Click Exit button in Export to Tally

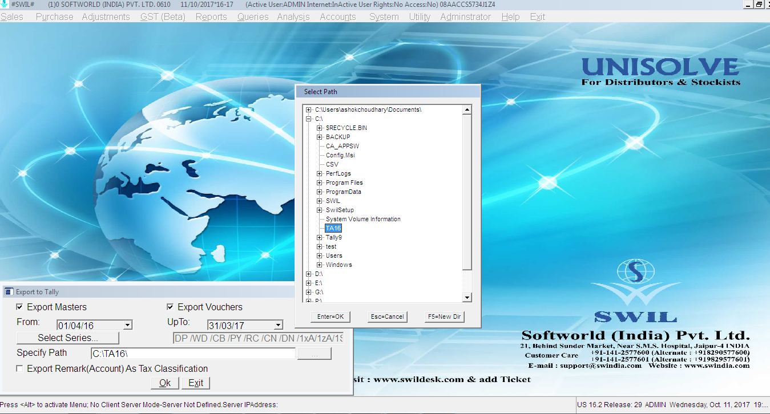(x=196, y=383)
